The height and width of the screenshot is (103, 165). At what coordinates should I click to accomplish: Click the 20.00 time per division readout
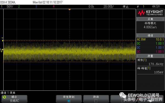tap(108, 7)
